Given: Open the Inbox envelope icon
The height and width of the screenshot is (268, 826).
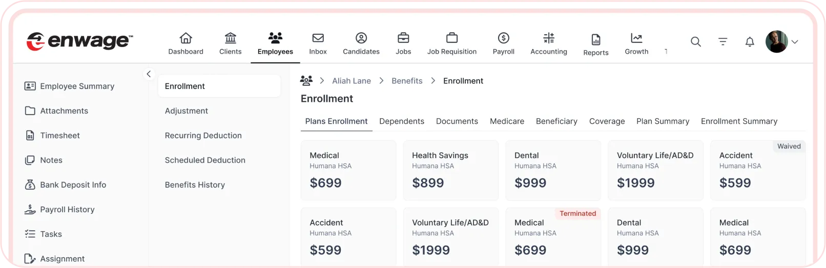Looking at the screenshot, I should (x=318, y=38).
